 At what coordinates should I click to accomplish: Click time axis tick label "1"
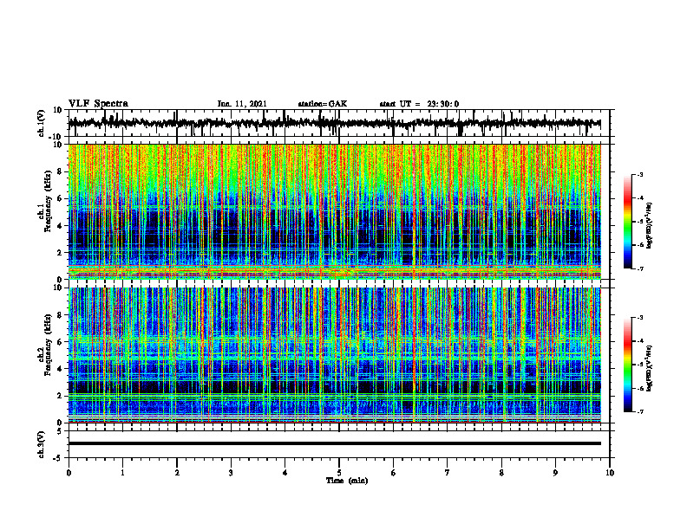(x=122, y=472)
